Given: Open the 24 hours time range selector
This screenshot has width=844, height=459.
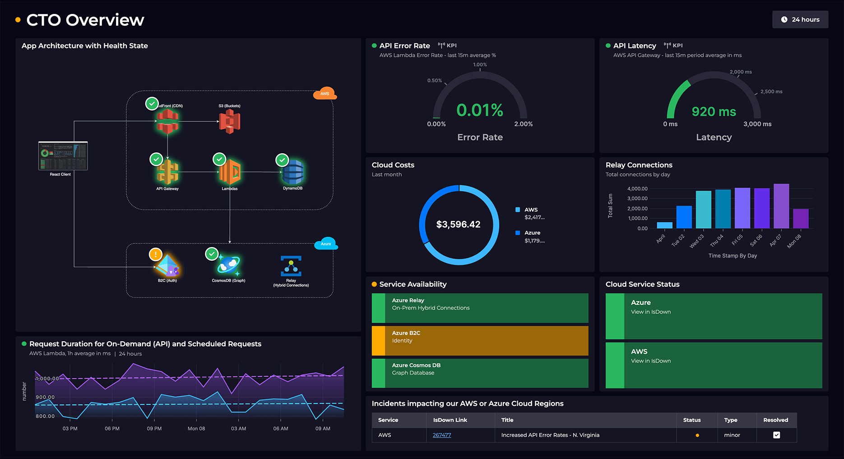Looking at the screenshot, I should point(800,19).
